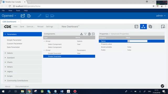Open the Documentation link
This screenshot has height=94, width=168.
[x=22, y=86]
